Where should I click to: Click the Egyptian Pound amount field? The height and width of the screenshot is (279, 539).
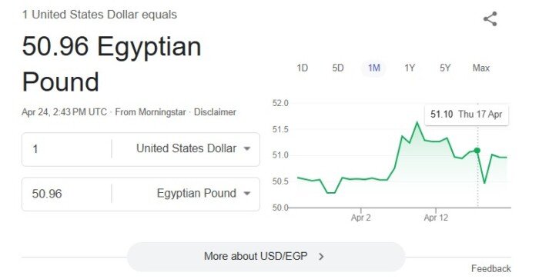(67, 194)
